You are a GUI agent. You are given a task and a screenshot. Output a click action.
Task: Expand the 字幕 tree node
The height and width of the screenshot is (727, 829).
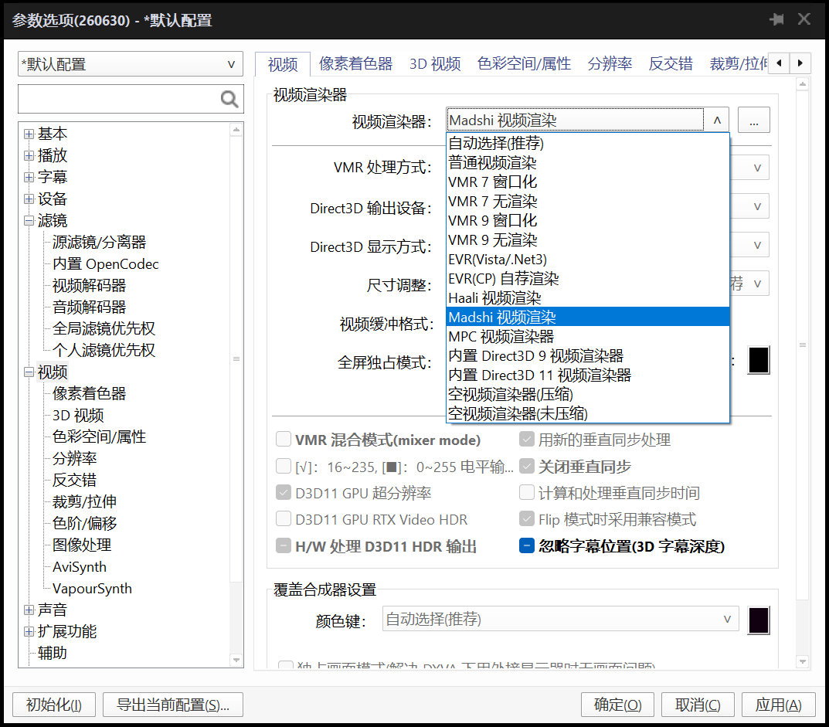point(29,177)
